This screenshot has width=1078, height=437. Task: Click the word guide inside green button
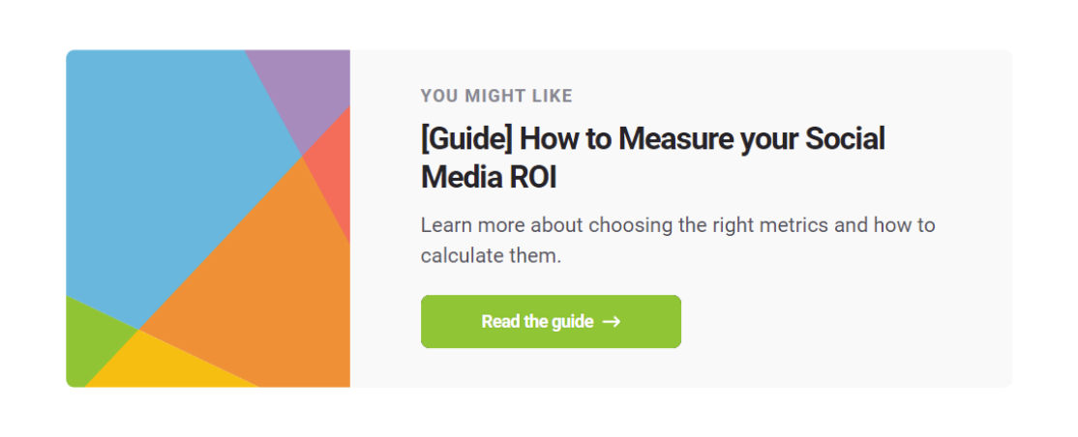[x=574, y=322]
